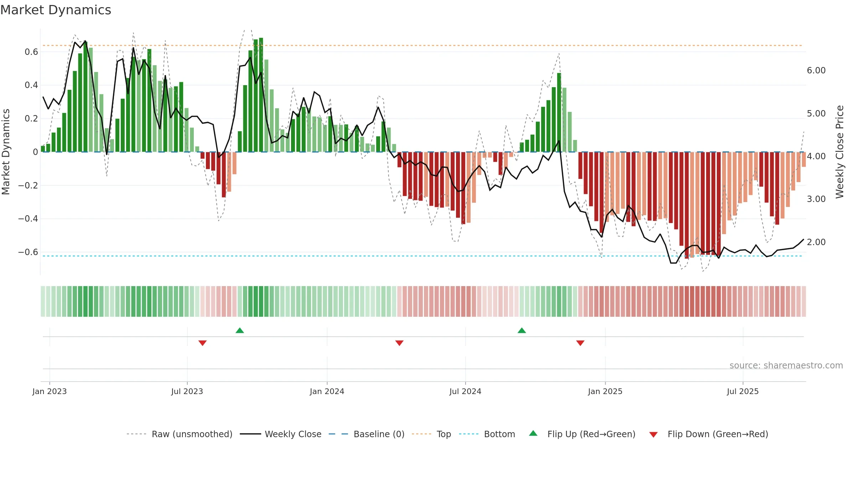Click the red Flip Down legend triangle icon

pyautogui.click(x=653, y=435)
